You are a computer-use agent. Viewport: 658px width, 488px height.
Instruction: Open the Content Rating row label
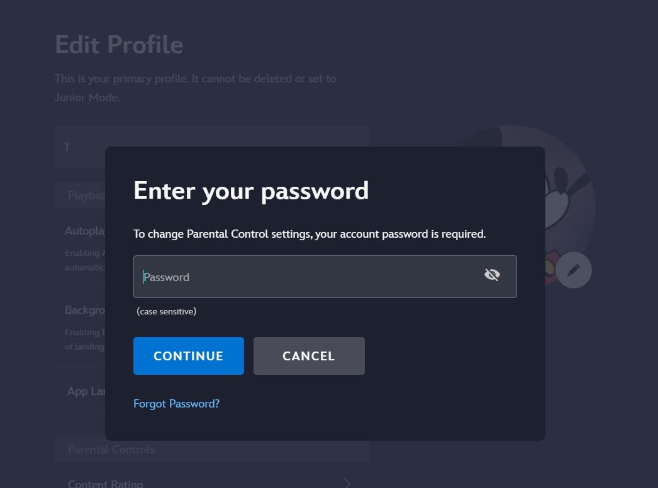(x=105, y=484)
